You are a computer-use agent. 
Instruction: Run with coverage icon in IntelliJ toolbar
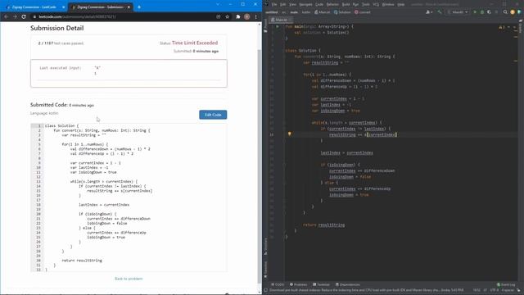click(x=490, y=12)
